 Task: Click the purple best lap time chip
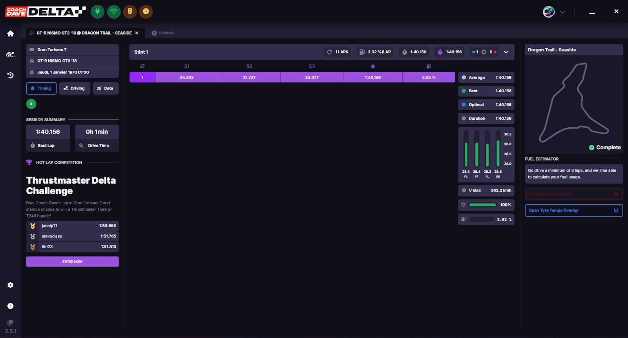pyautogui.click(x=450, y=52)
